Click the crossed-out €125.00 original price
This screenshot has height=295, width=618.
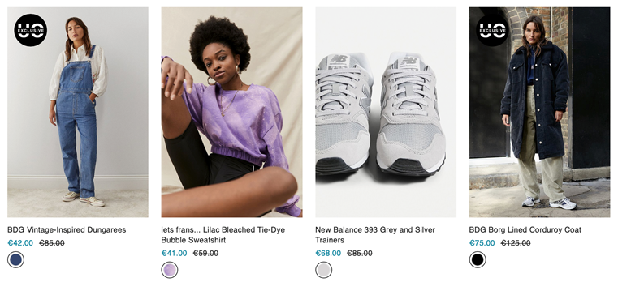pos(516,243)
